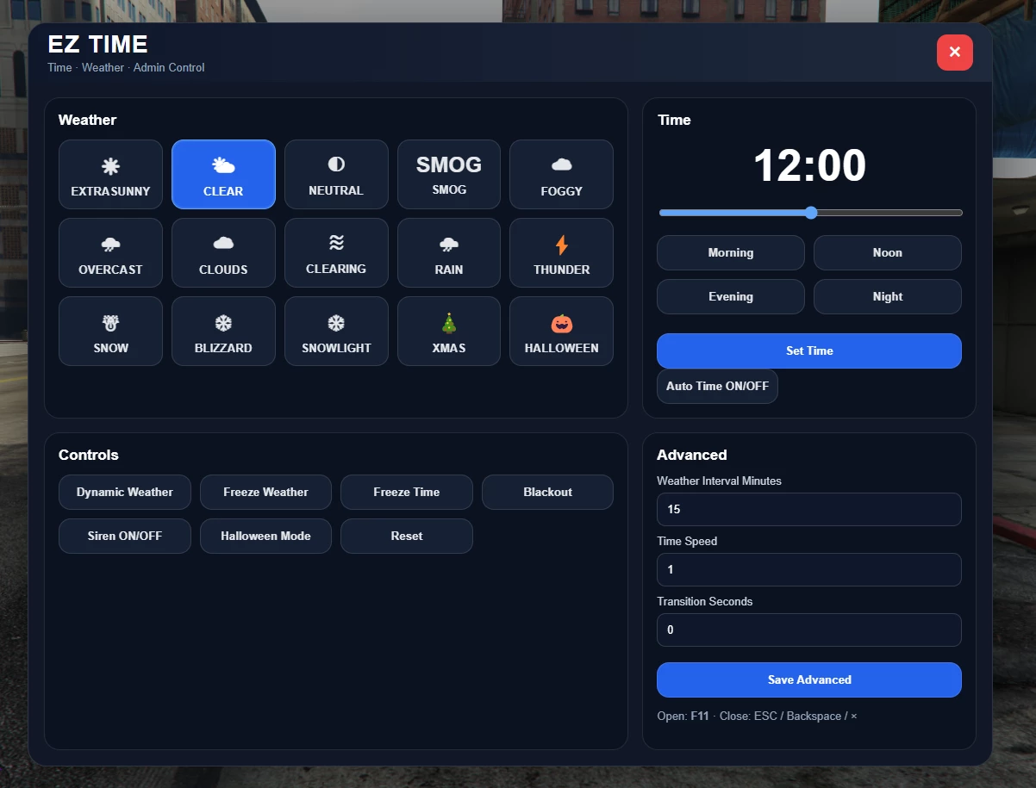This screenshot has height=788, width=1036.
Task: Set time preset to Evening
Action: pyautogui.click(x=731, y=296)
